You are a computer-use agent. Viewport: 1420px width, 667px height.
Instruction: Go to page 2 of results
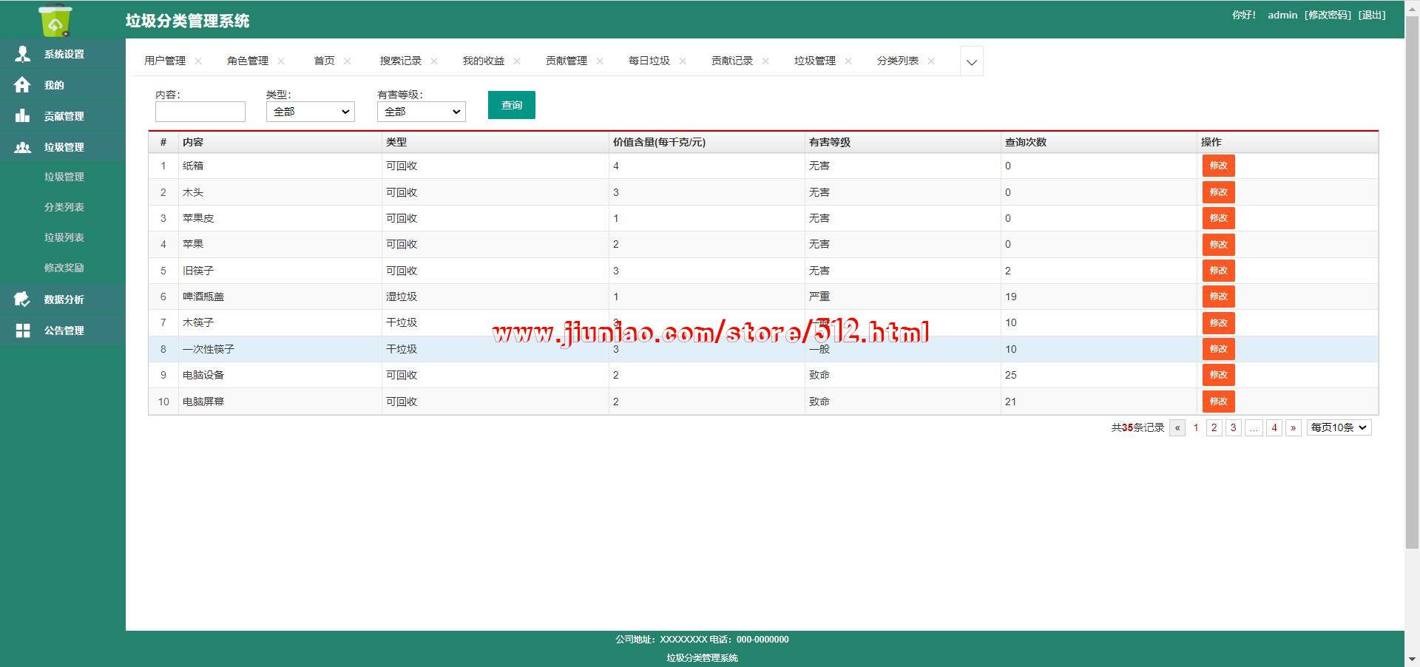(1214, 427)
